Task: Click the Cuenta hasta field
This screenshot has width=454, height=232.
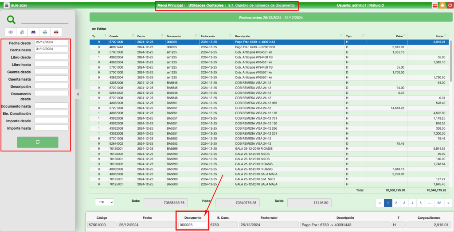Action: (x=51, y=78)
